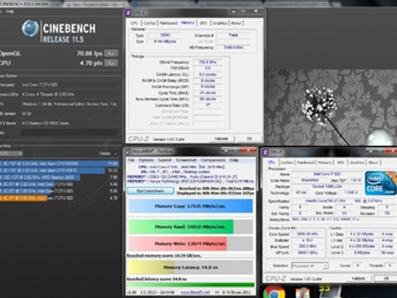Open Memory tab in CPU-Z processor window
This screenshot has height=298, width=397.
(x=325, y=163)
